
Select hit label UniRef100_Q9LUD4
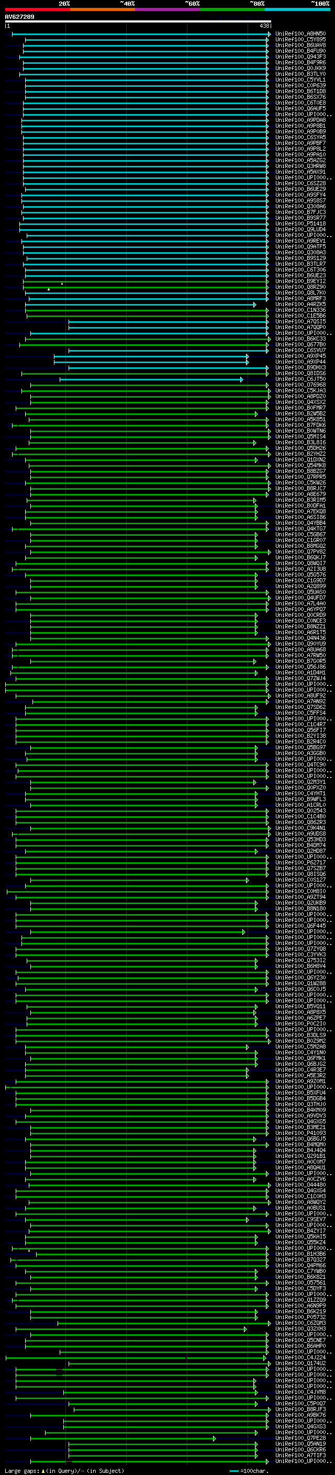click(300, 230)
